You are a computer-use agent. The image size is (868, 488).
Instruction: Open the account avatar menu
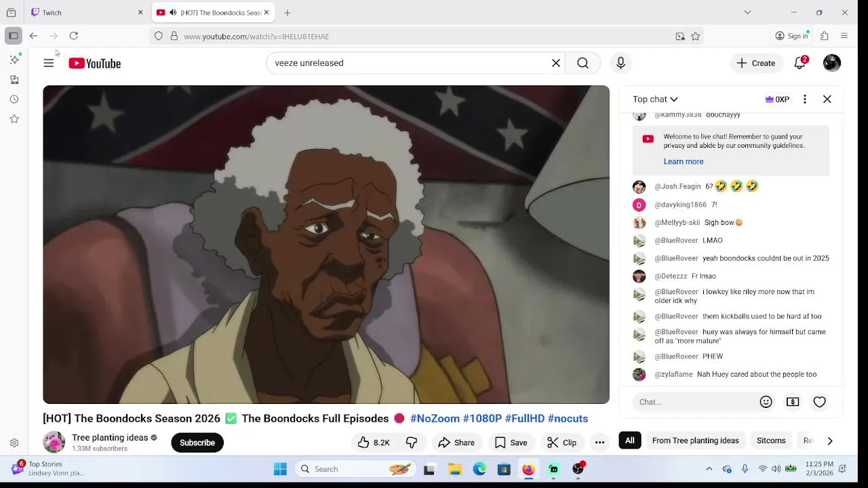832,63
